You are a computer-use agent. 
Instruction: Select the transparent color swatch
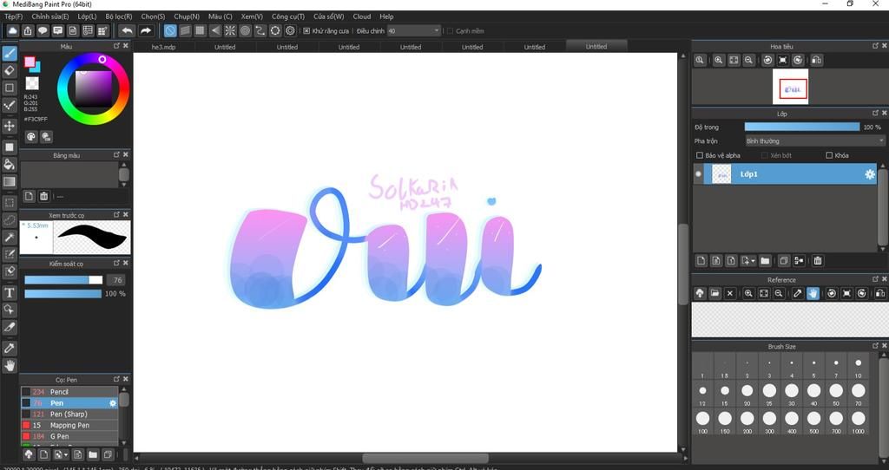coord(32,83)
